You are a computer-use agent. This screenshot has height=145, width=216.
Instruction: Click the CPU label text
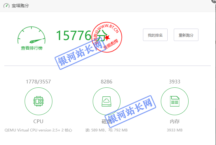[38, 121]
